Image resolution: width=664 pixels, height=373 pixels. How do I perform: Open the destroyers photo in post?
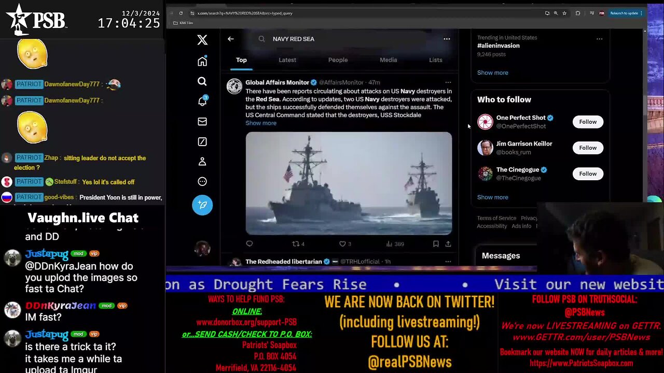pyautogui.click(x=349, y=183)
